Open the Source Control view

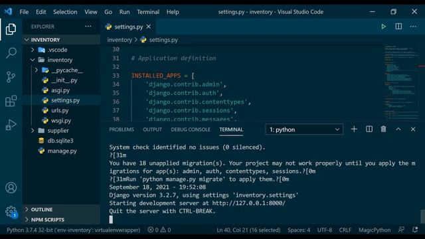coord(11,77)
